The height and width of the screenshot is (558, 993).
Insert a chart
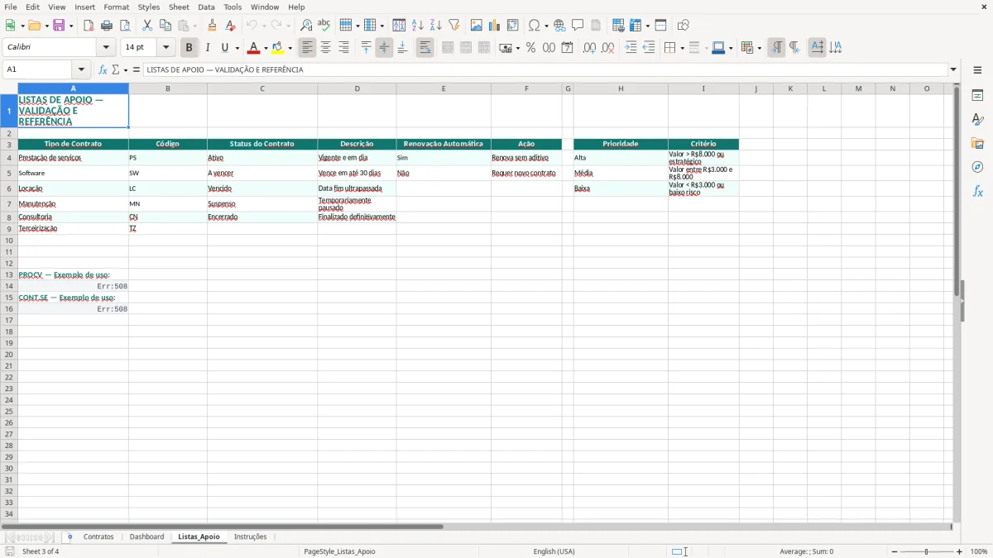click(495, 26)
